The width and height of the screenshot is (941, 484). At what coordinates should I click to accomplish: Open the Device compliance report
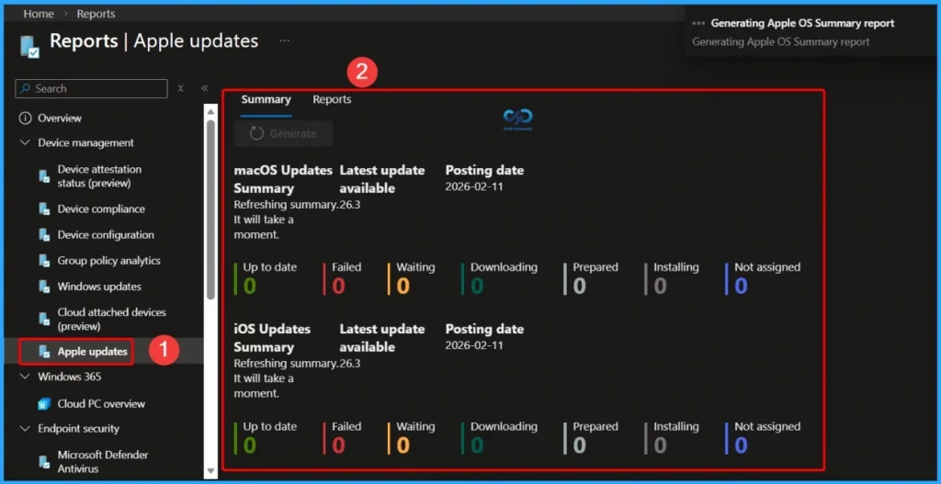[101, 209]
